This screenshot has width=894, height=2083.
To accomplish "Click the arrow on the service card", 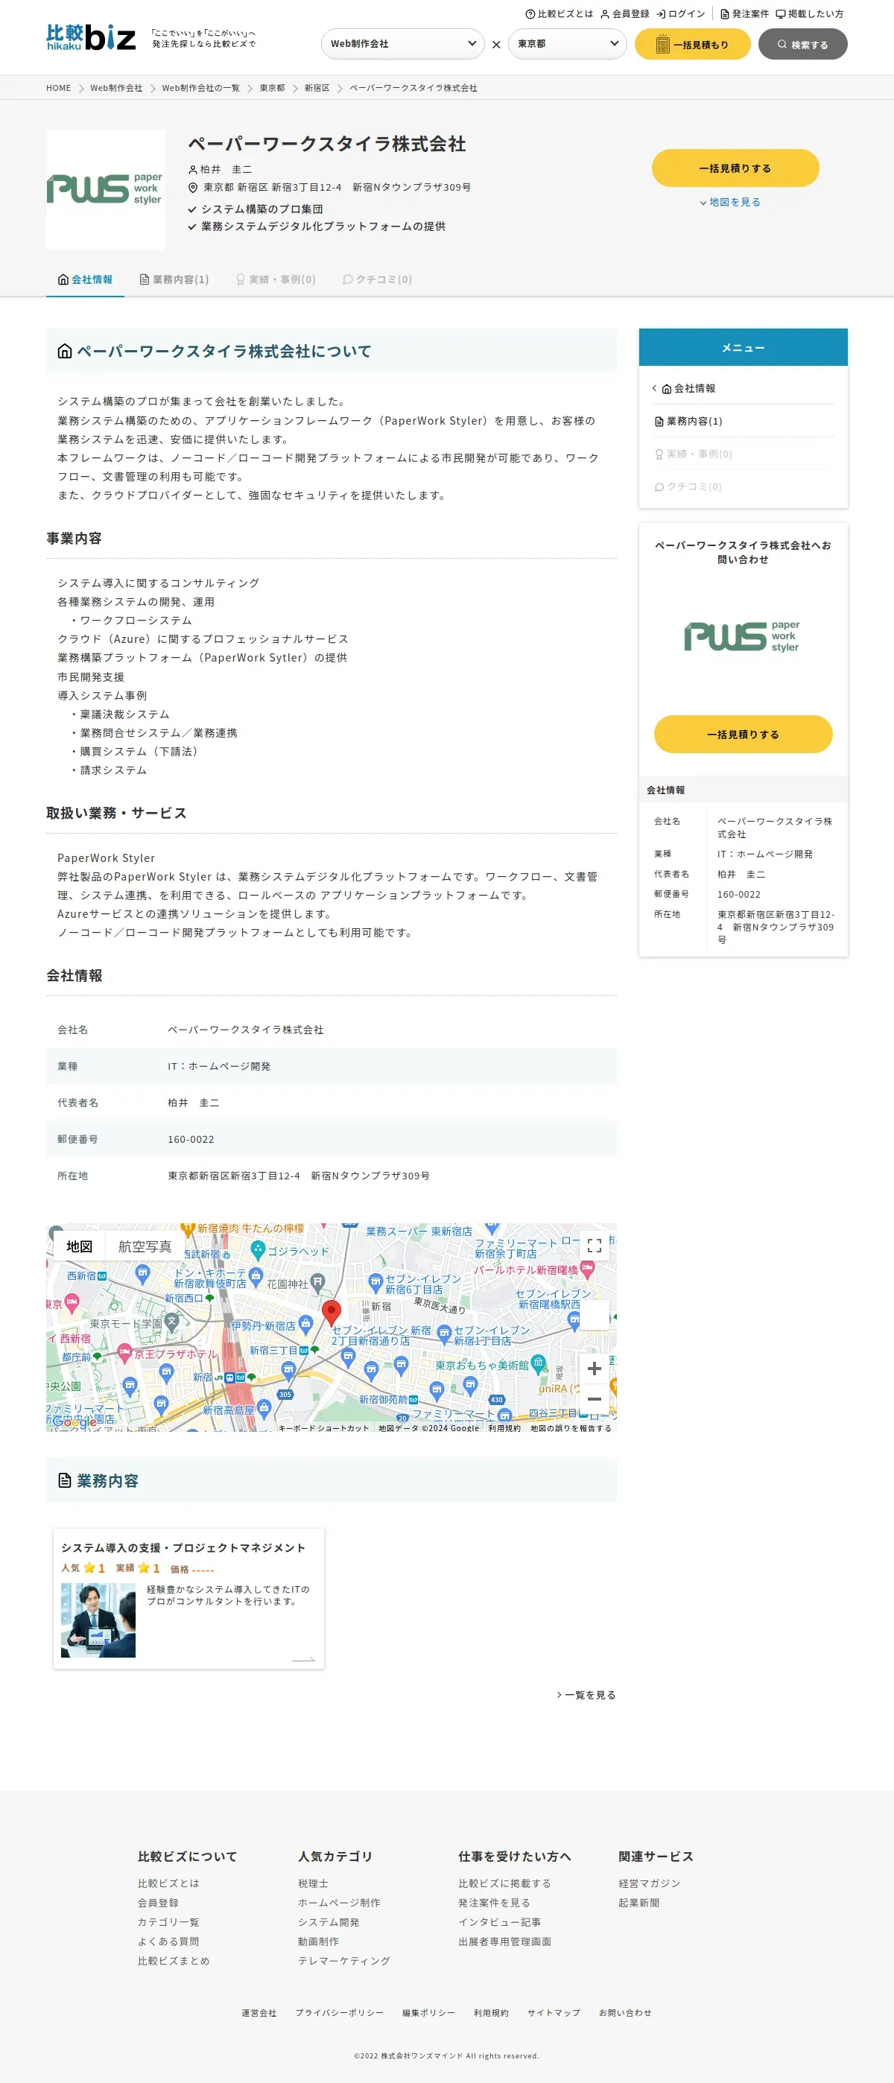I will [x=303, y=1659].
